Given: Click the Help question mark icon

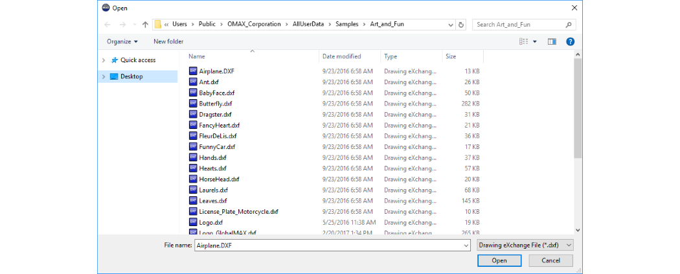Looking at the screenshot, I should 570,41.
